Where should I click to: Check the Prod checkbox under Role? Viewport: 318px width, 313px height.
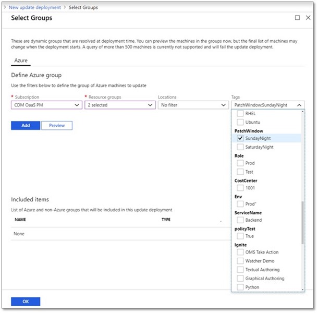click(240, 163)
